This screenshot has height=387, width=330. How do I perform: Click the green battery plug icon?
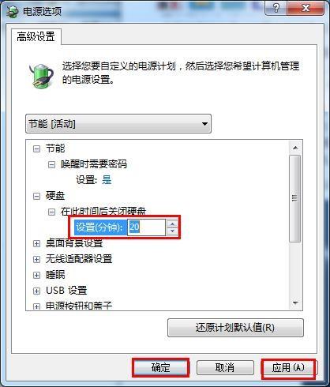[41, 76]
